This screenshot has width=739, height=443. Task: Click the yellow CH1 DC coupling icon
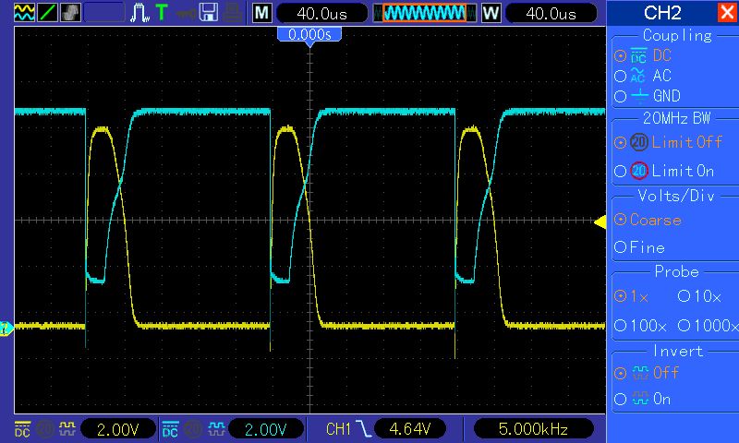point(21,429)
